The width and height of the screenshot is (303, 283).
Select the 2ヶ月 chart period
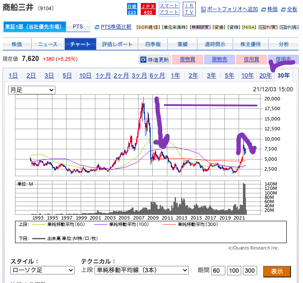(121, 75)
